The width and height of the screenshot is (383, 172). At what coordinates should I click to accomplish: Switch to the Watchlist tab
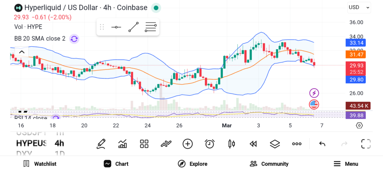40,164
